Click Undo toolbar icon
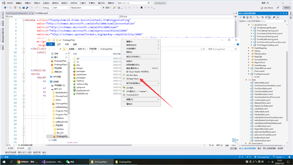Screen dimensions: 293x165 pyautogui.click(x=32, y=8)
